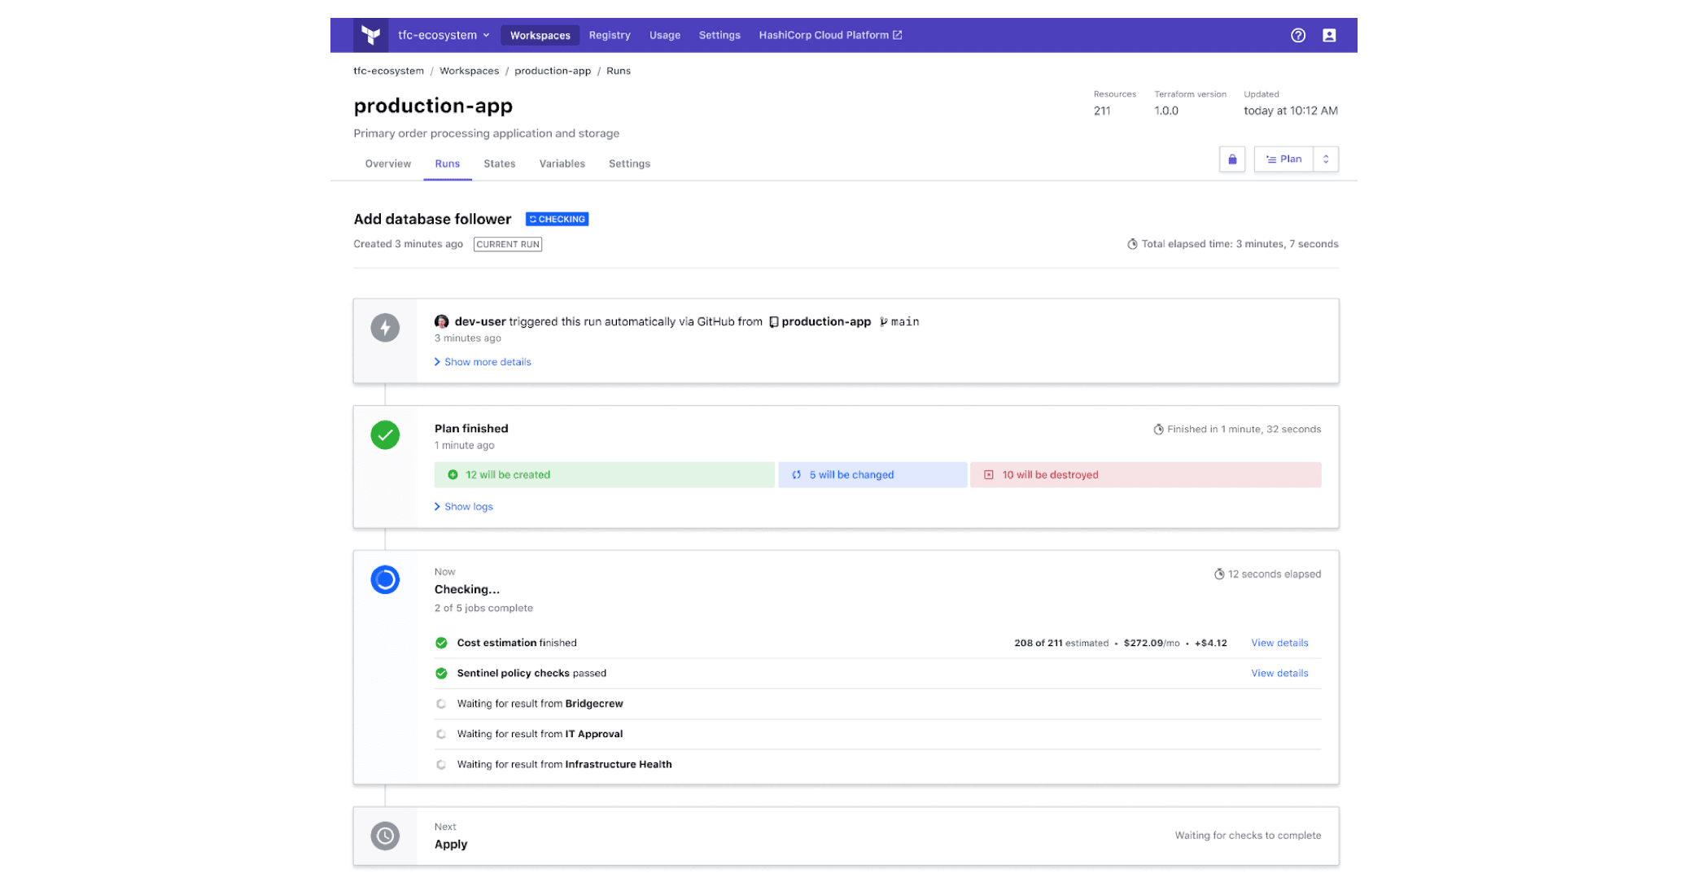Image resolution: width=1688 pixels, height=895 pixels.
Task: Open the user account icon
Action: point(1329,35)
